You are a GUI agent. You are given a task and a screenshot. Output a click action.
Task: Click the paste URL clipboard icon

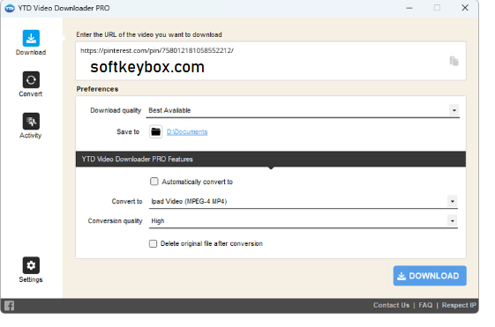click(454, 61)
